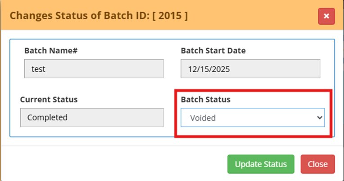The width and height of the screenshot is (344, 181).
Task: Select the Voided value in the combo box
Action: tap(203, 118)
